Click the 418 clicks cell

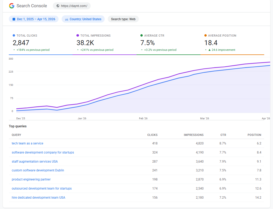155,143
